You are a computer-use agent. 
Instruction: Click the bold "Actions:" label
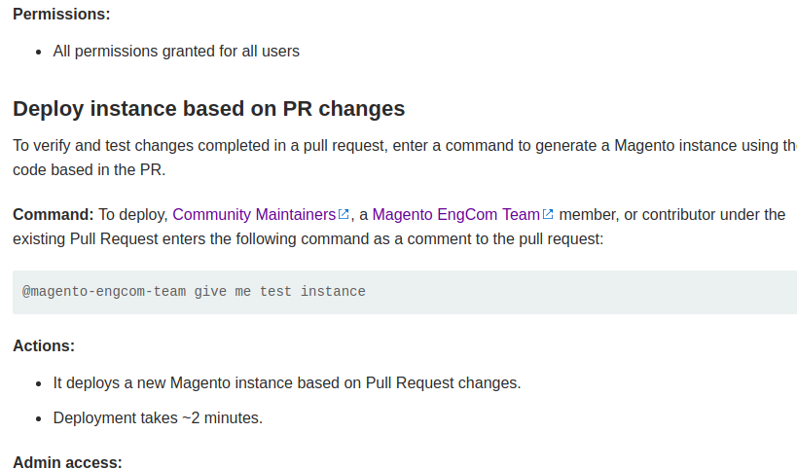pos(44,346)
